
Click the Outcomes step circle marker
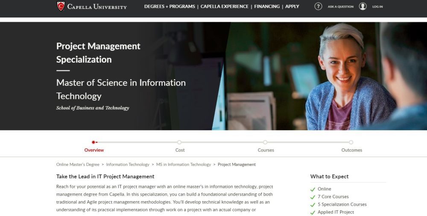pos(351,142)
